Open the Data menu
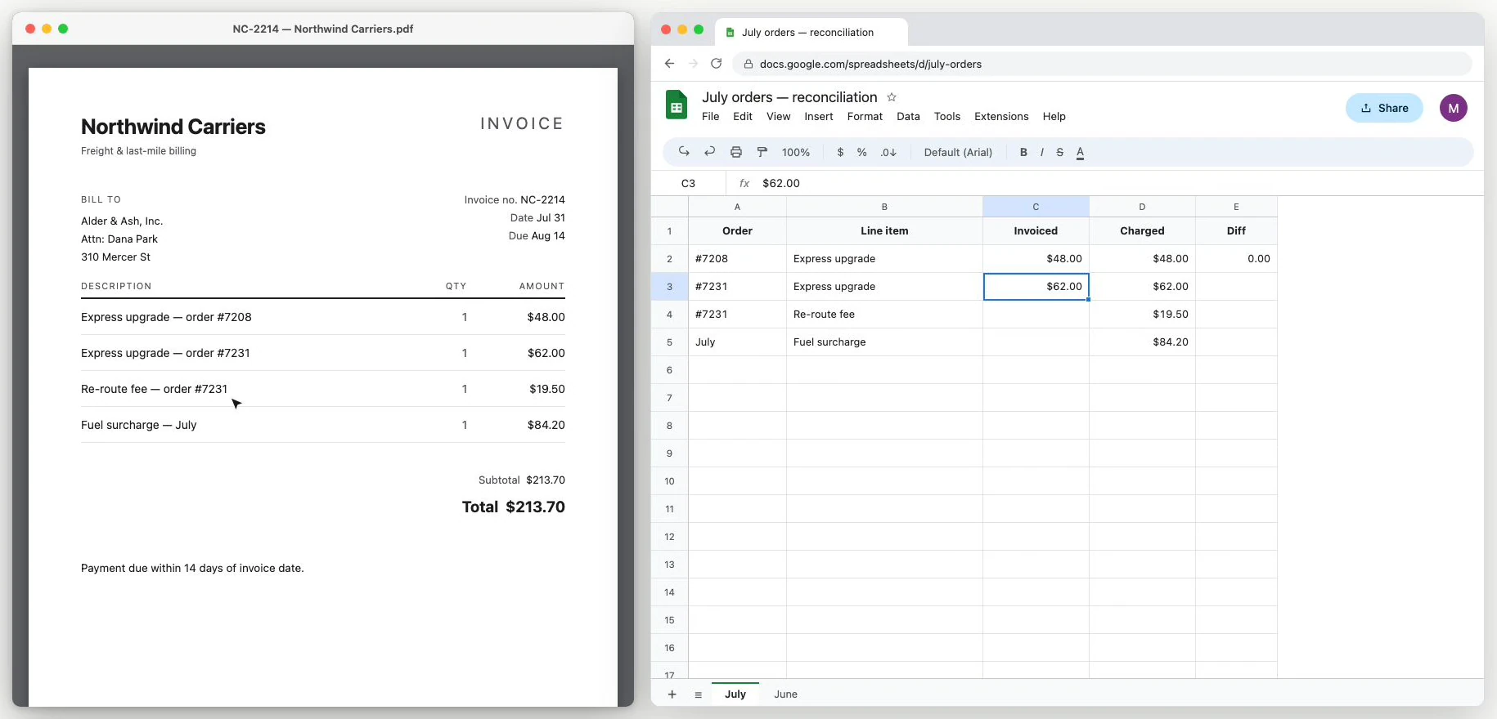The height and width of the screenshot is (719, 1497). point(908,116)
